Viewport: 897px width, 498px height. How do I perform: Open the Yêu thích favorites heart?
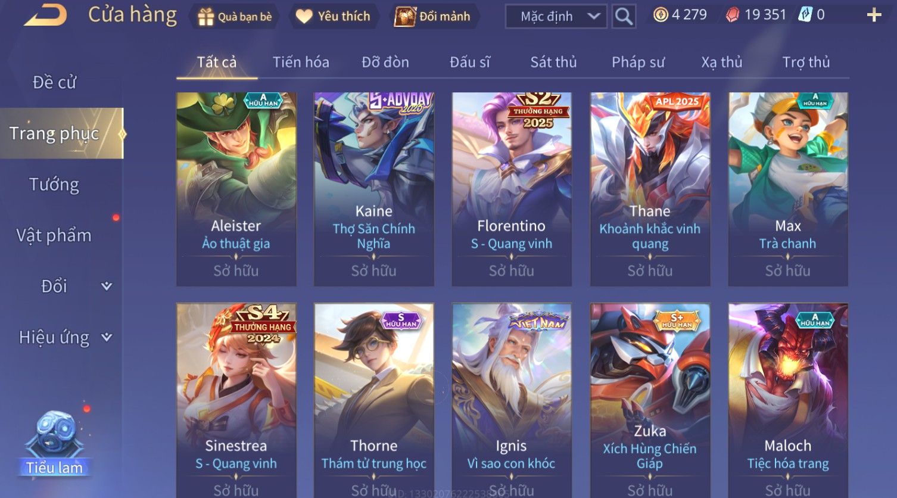coord(304,17)
